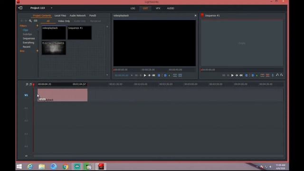Select the Sequence #1 thumbnail
Viewport: 304px width, 171px height.
click(x=79, y=33)
